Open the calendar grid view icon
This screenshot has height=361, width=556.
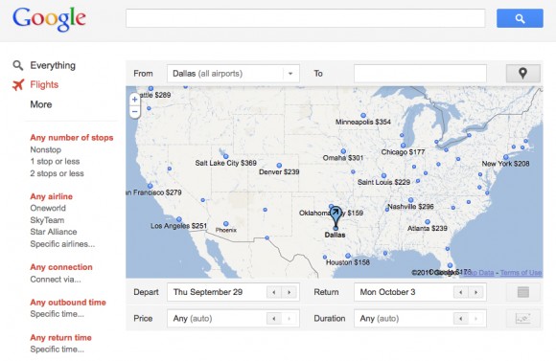[523, 292]
